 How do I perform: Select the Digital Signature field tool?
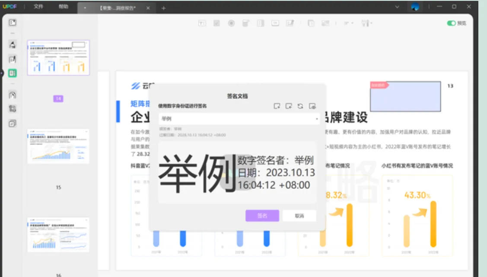click(x=290, y=23)
